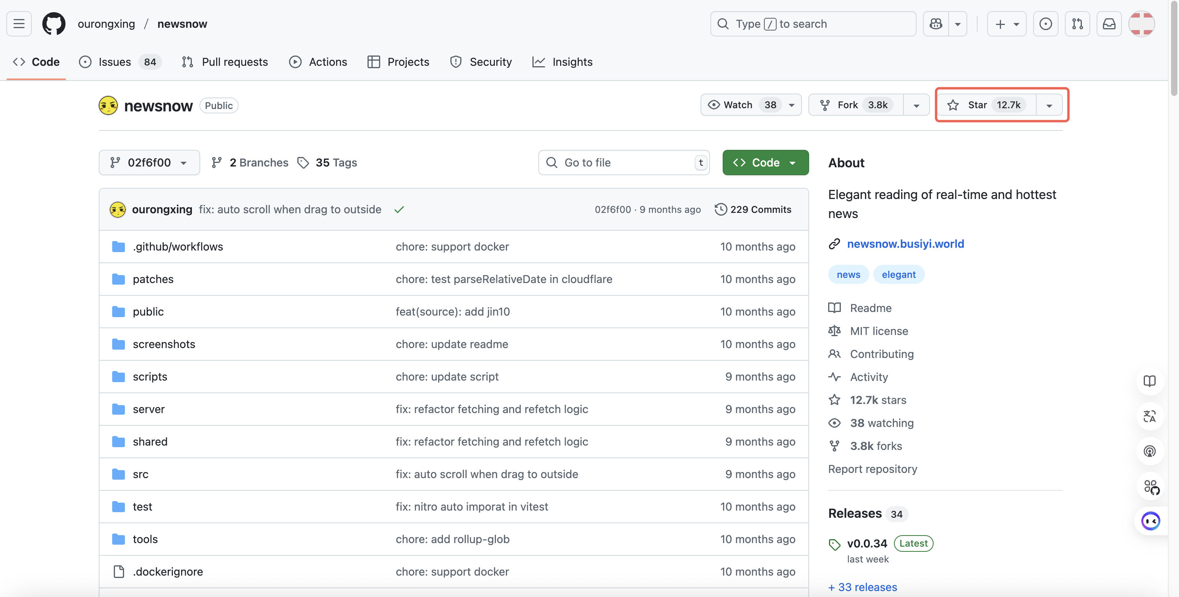1179x597 pixels.
Task: View the 3.8k forks list
Action: pos(865,446)
